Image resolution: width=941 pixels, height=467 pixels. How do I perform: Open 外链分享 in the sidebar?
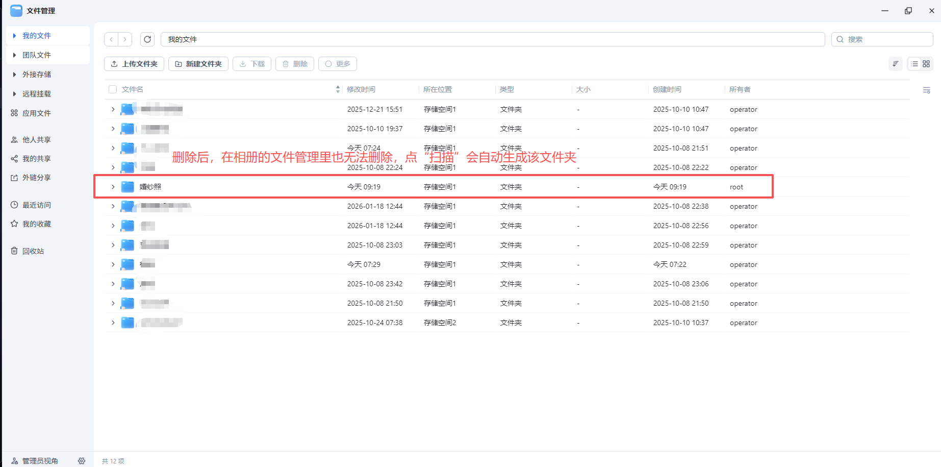[x=36, y=177]
